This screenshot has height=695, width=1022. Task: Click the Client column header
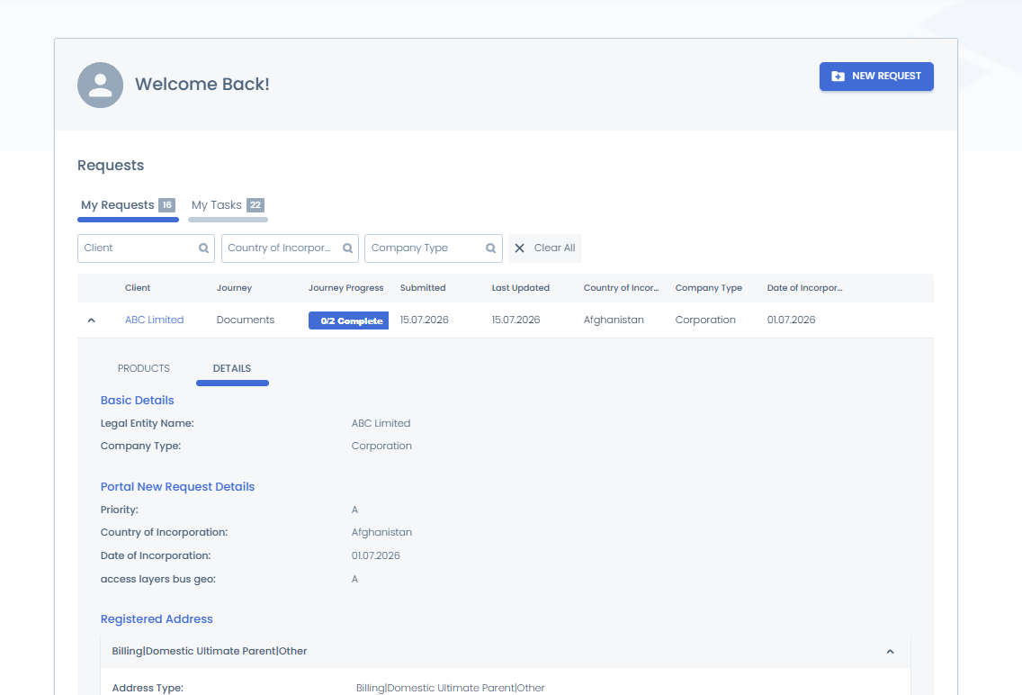point(138,288)
